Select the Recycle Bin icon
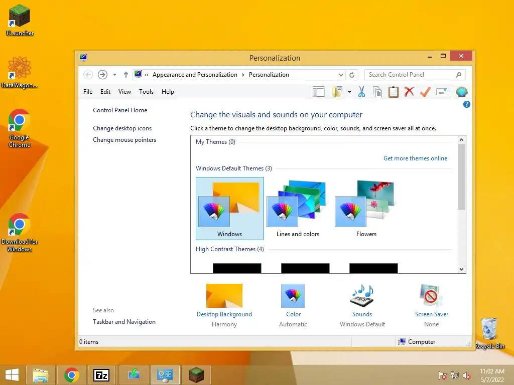Image resolution: width=514 pixels, height=385 pixels. tap(489, 333)
